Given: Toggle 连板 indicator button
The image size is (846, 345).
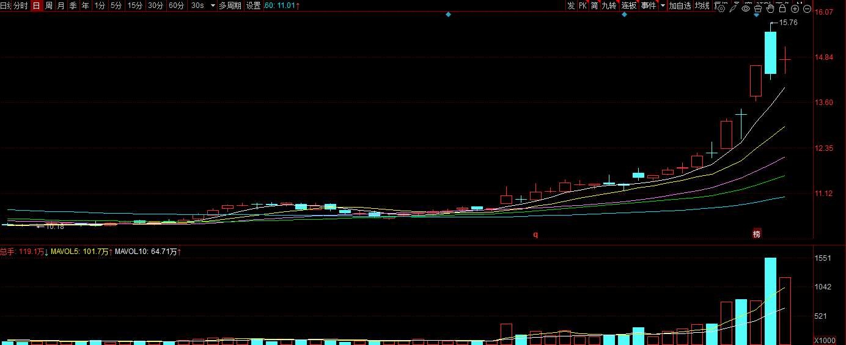Looking at the screenshot, I should point(629,5).
